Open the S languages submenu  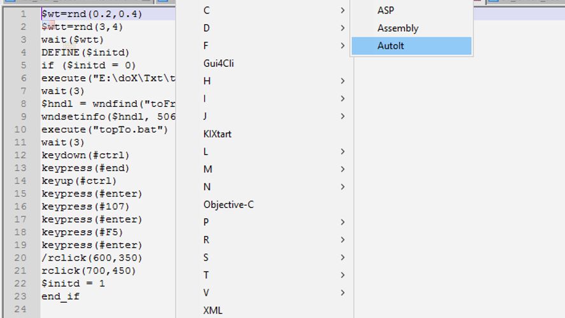343,258
